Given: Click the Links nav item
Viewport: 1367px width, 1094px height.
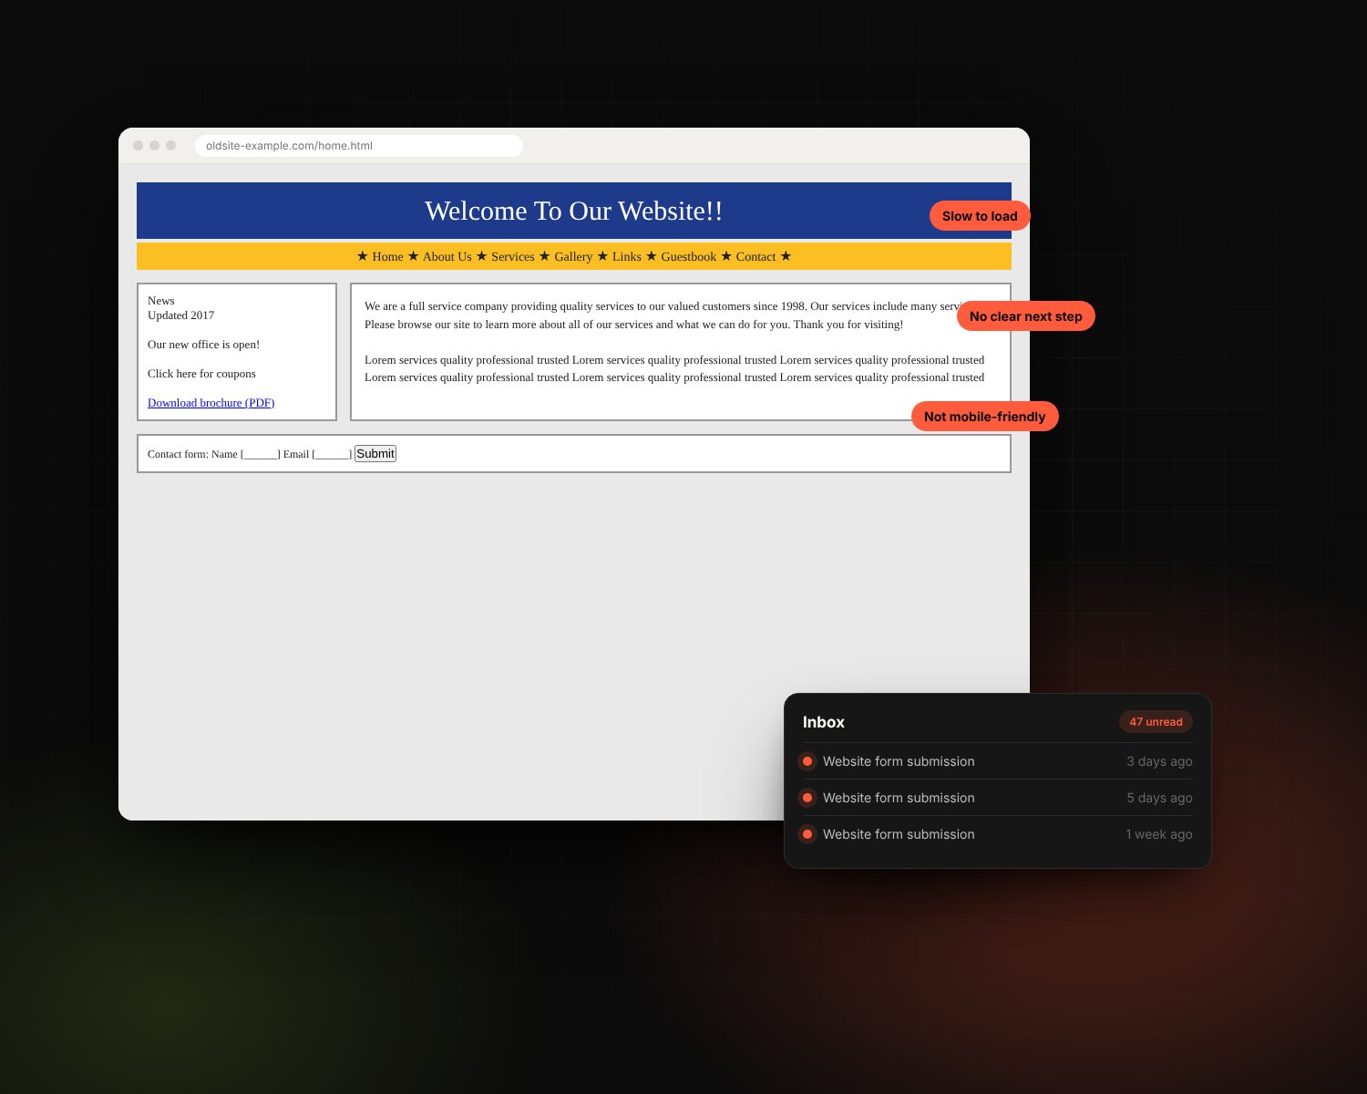Looking at the screenshot, I should click(x=627, y=257).
